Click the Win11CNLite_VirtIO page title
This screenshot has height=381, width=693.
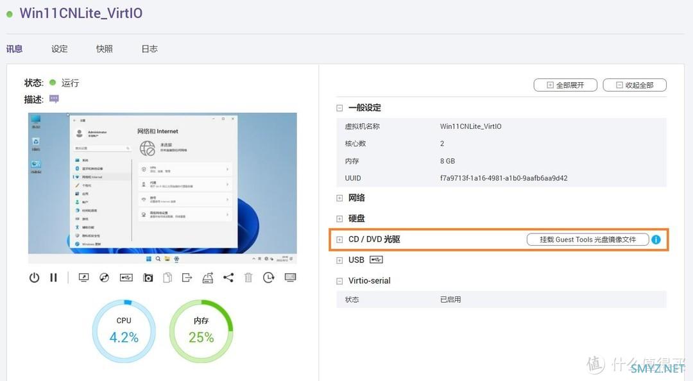[x=81, y=13]
